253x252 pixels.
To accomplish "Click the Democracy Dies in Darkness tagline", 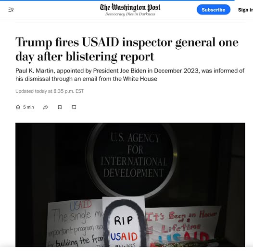I will (130, 14).
